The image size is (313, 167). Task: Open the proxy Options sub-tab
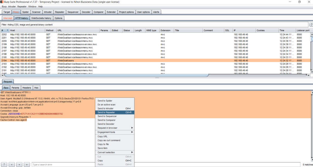[58, 18]
